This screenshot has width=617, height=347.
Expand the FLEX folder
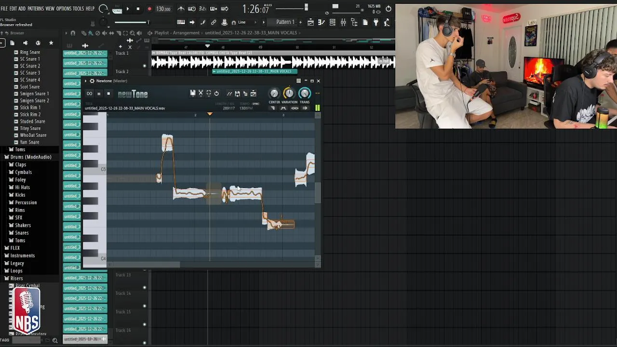(x=15, y=248)
